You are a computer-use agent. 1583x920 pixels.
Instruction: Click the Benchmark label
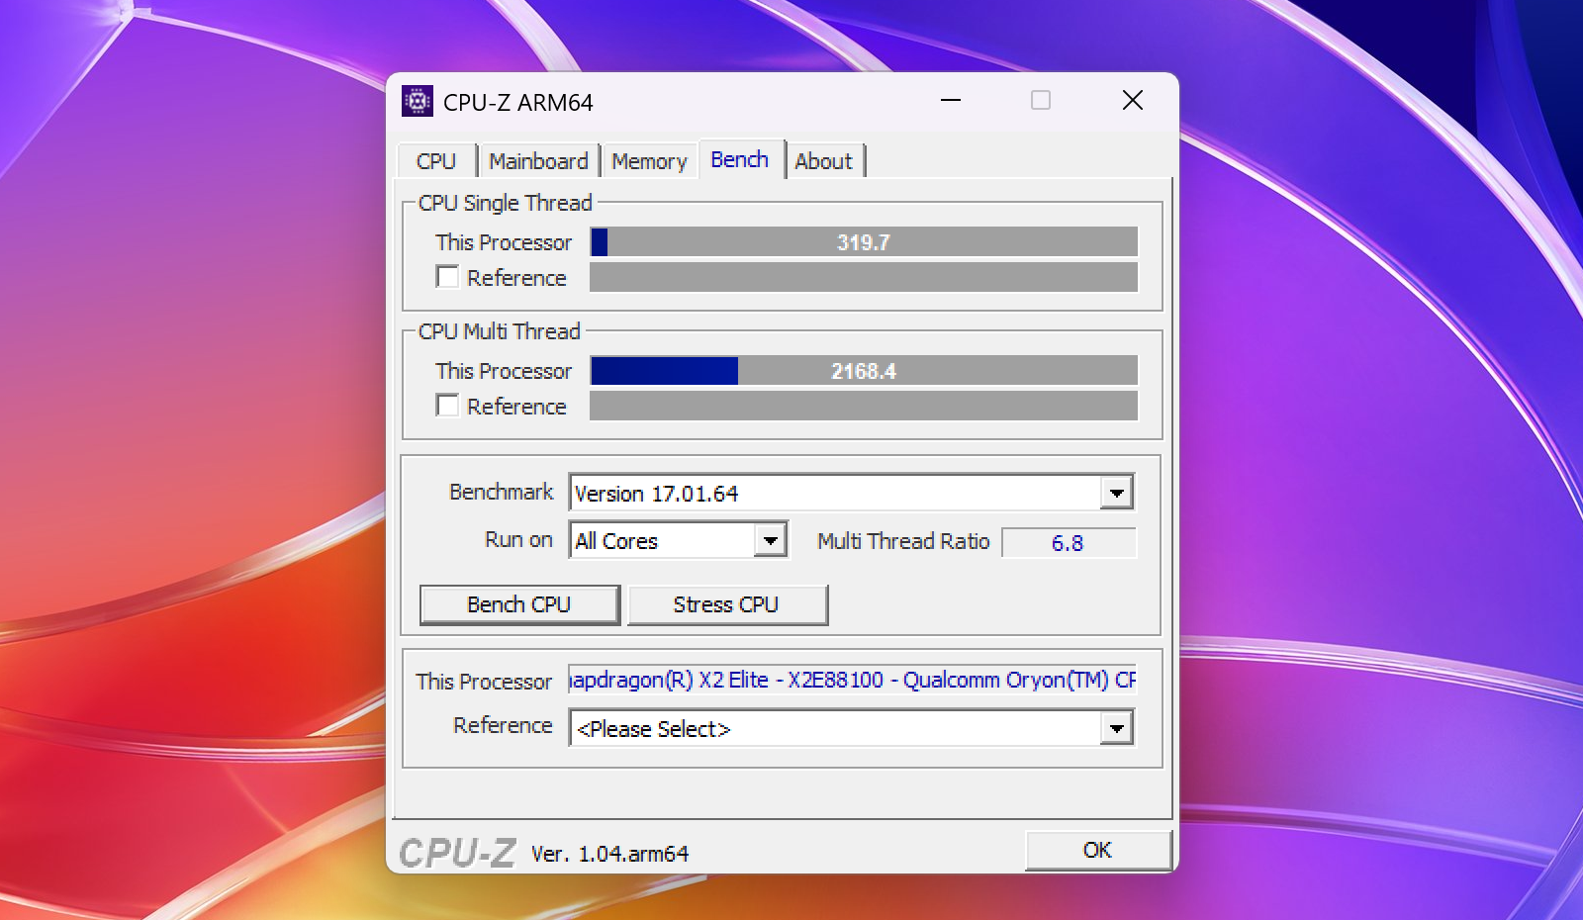tap(502, 492)
